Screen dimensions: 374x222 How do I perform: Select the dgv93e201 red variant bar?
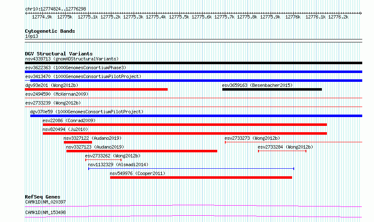coord(96,89)
